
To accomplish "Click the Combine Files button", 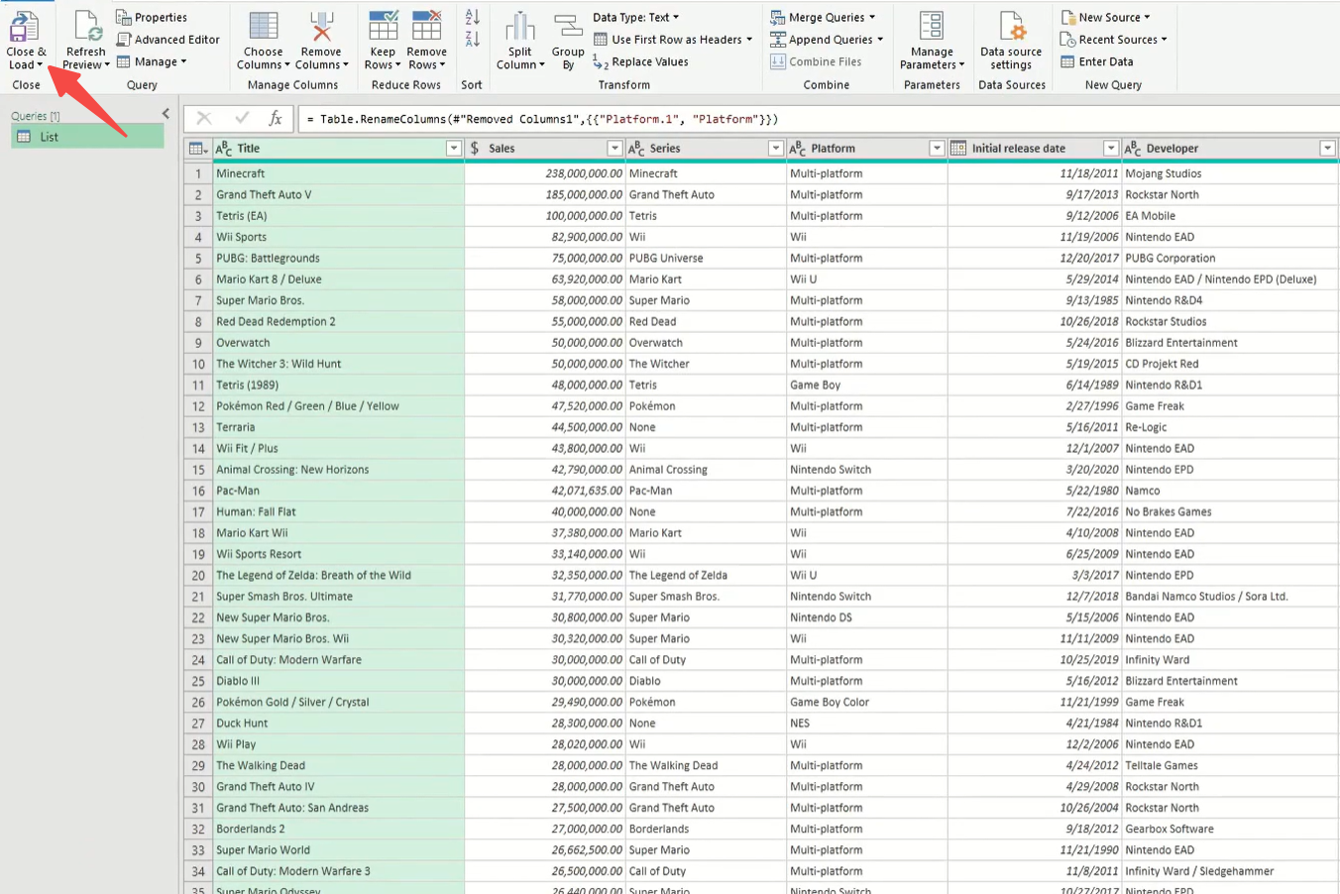I will coord(816,61).
